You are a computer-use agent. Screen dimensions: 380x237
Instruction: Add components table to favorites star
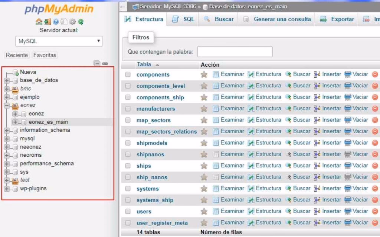point(204,74)
